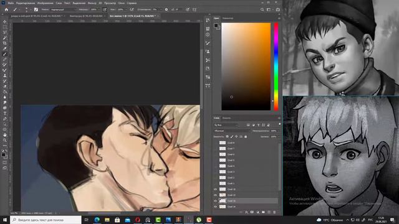
Task: Lock all attributes of the layer
Action: click(246, 137)
